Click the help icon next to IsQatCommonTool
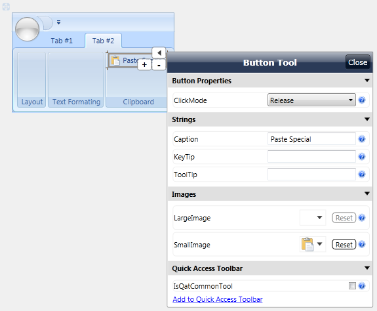377x311 pixels. (x=362, y=286)
